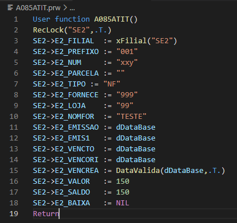
Task: Click the string "NF"
Action: [x=112, y=84]
